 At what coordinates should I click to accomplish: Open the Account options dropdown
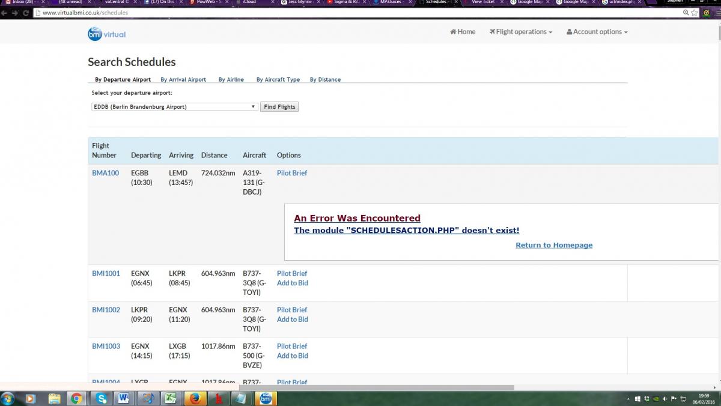597,32
